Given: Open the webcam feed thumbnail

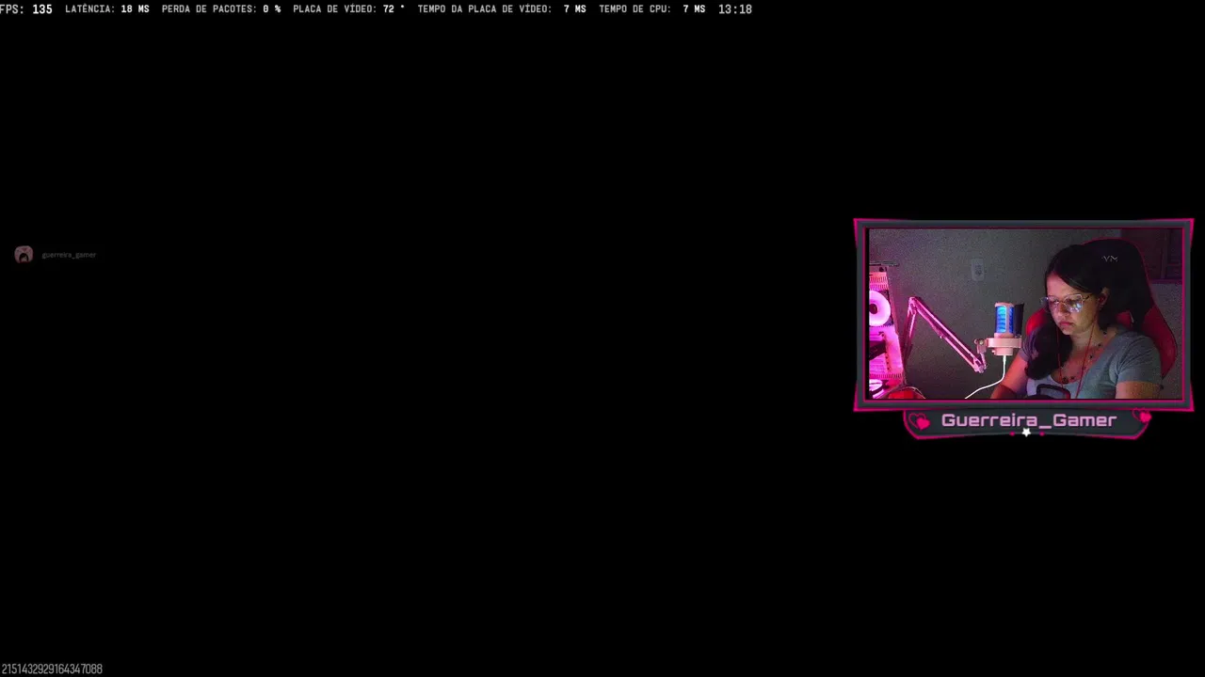Looking at the screenshot, I should point(1024,314).
